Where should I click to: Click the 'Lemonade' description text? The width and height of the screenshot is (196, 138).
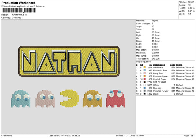point(158,67)
